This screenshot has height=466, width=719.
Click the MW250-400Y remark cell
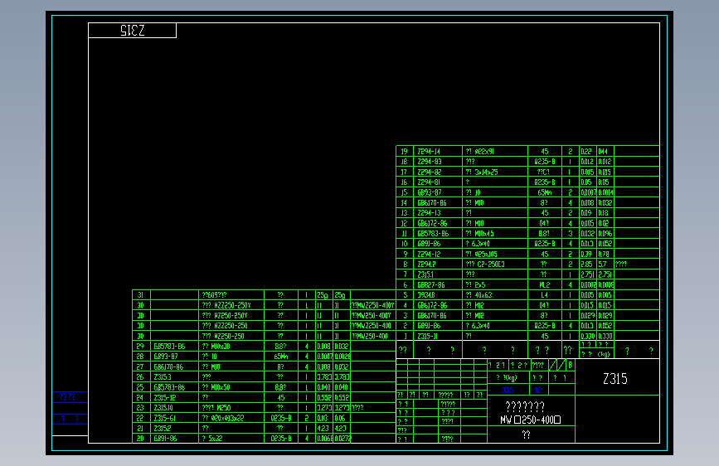tap(372, 316)
